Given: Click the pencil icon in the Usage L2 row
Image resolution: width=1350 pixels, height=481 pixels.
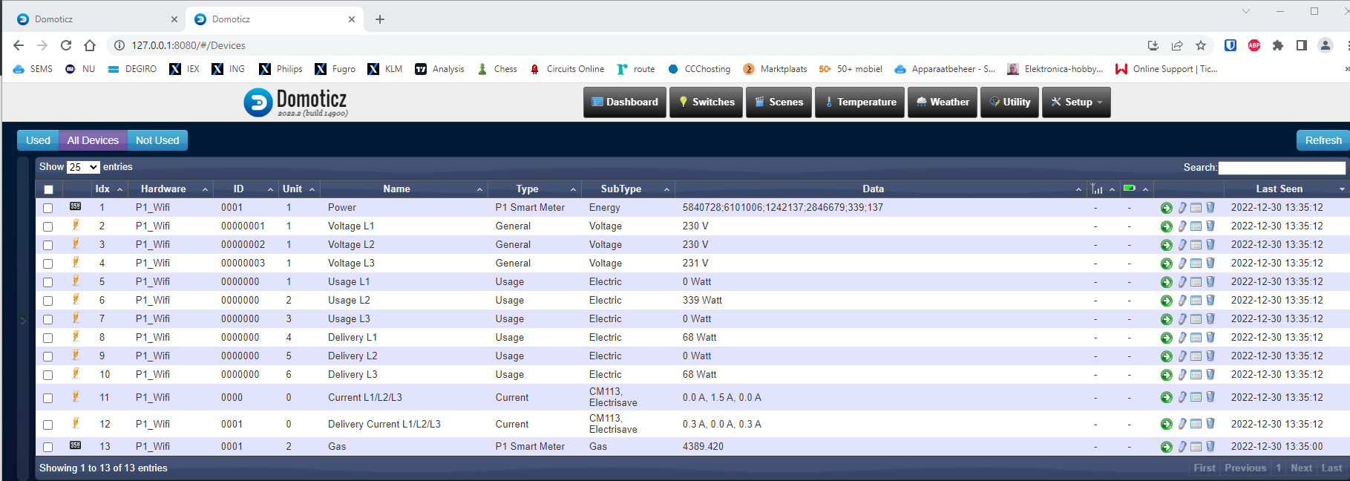Looking at the screenshot, I should (x=1182, y=301).
